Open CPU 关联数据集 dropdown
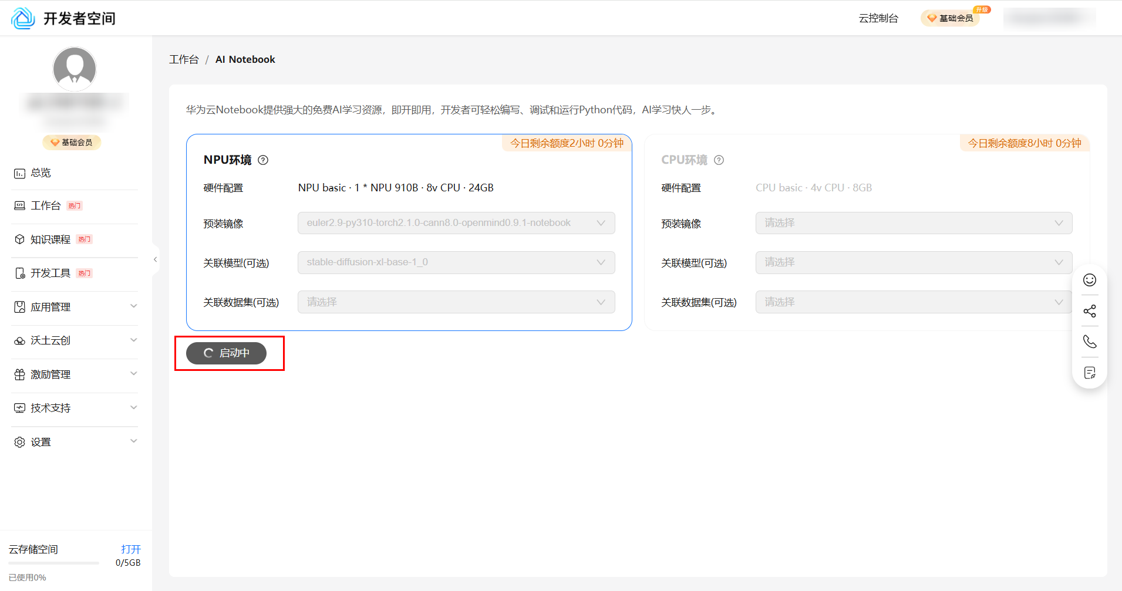The image size is (1122, 591). (913, 302)
